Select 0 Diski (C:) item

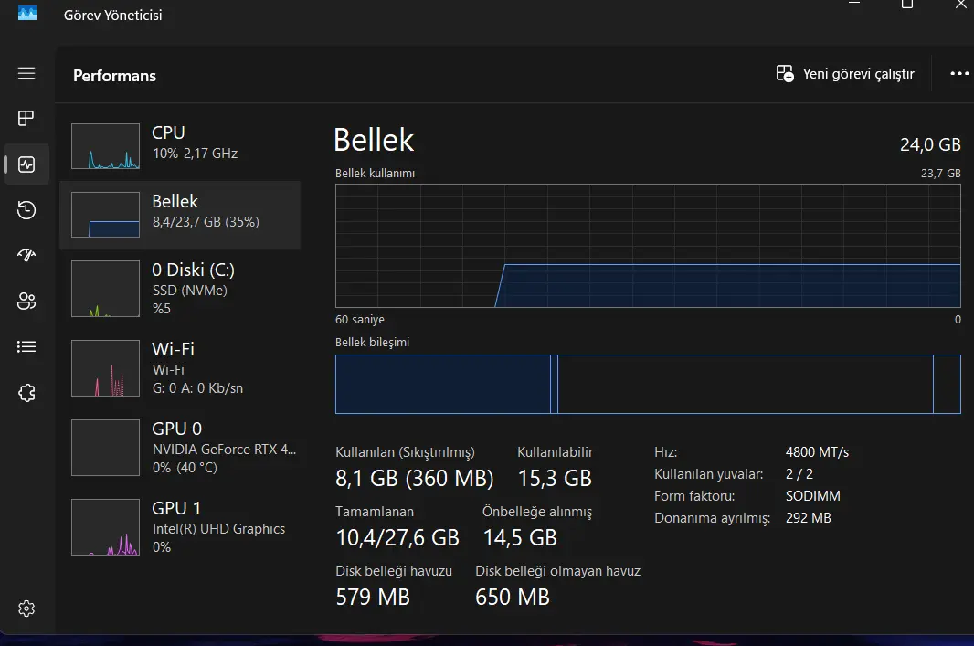coord(180,289)
